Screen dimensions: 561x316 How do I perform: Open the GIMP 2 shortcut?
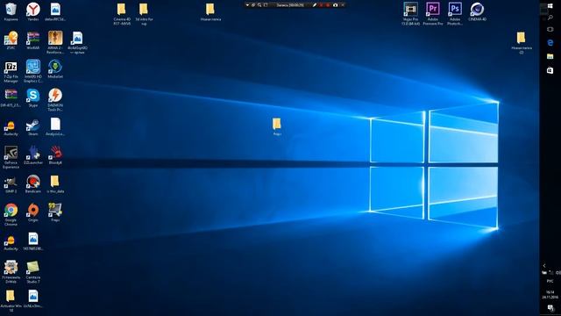click(x=11, y=183)
